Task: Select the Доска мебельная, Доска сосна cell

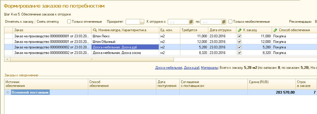Action: (x=125, y=53)
